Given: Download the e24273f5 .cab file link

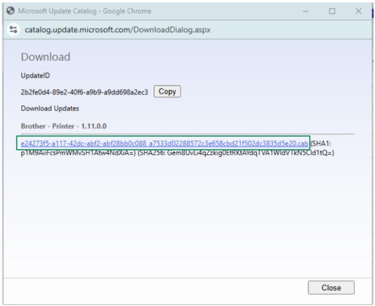Looking at the screenshot, I should [x=164, y=143].
